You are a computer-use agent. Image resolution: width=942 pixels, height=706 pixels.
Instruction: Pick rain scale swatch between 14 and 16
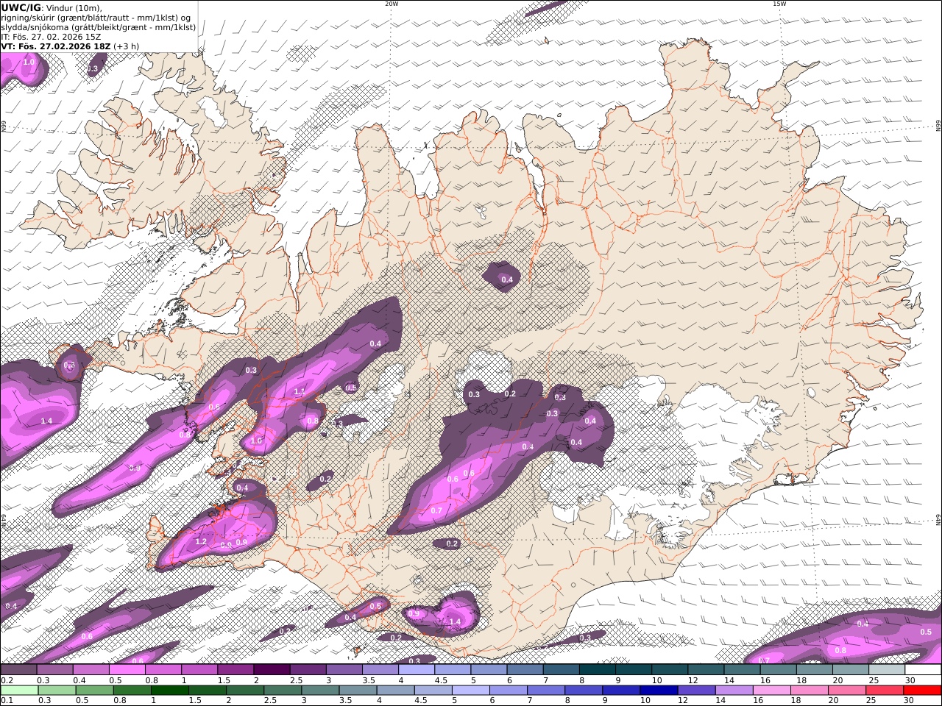coord(735,691)
